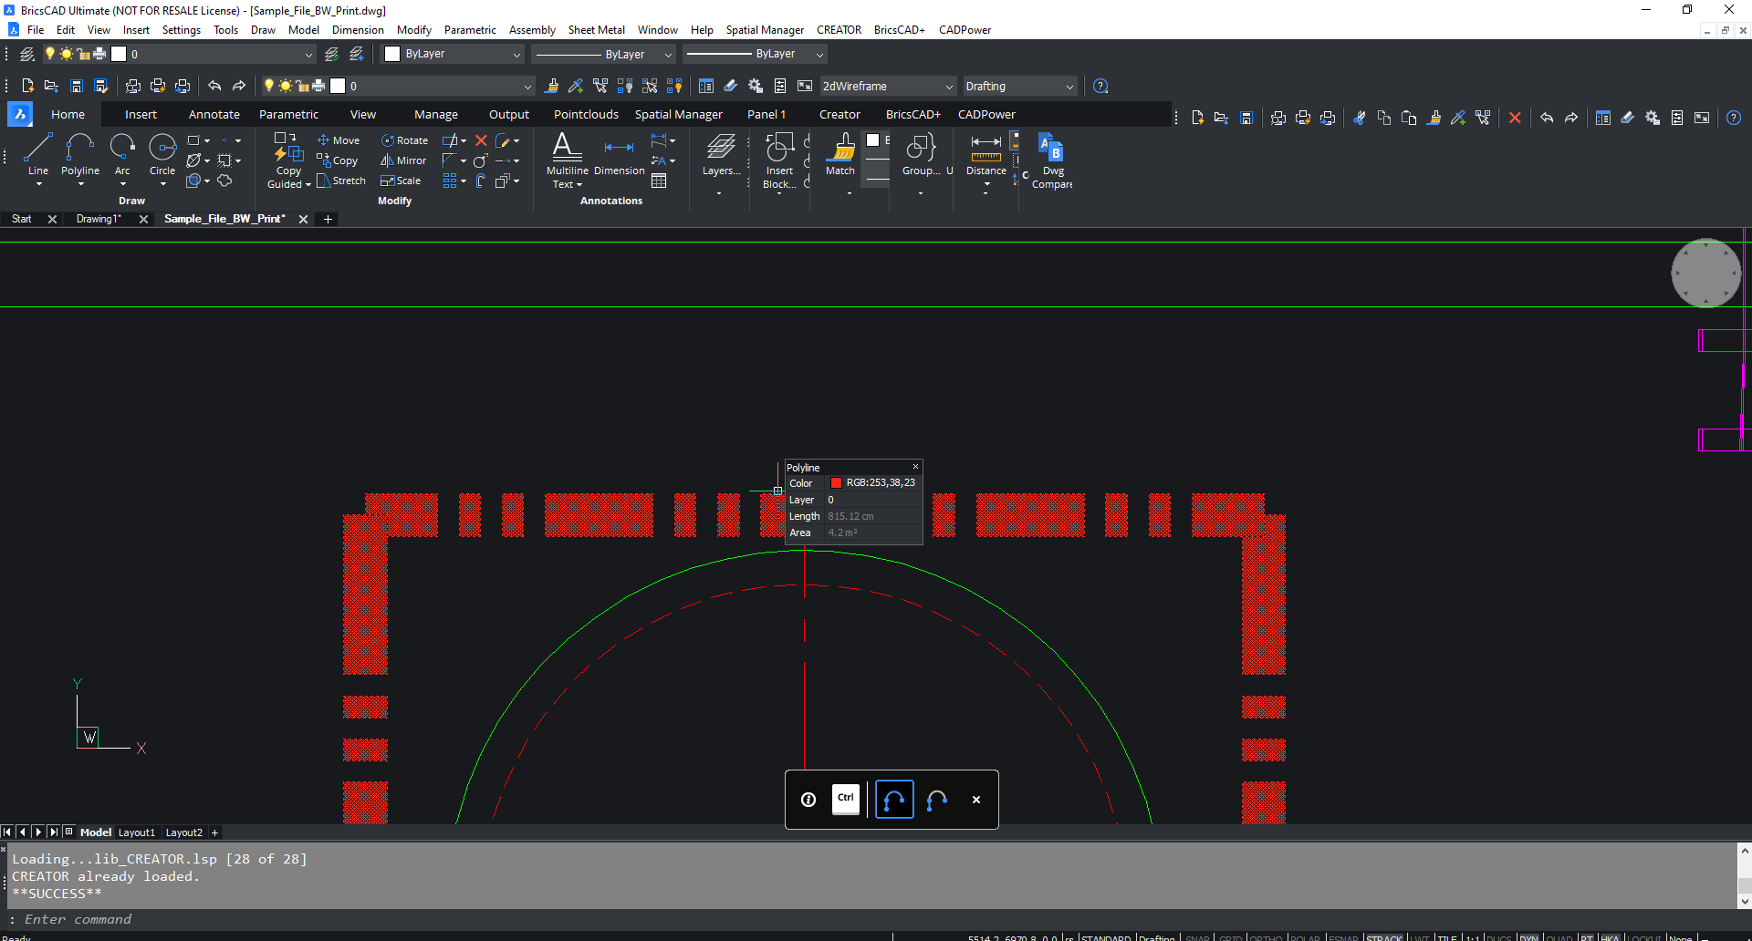Disable STRACK in the status bar
This screenshot has height=941, width=1752.
(1383, 937)
